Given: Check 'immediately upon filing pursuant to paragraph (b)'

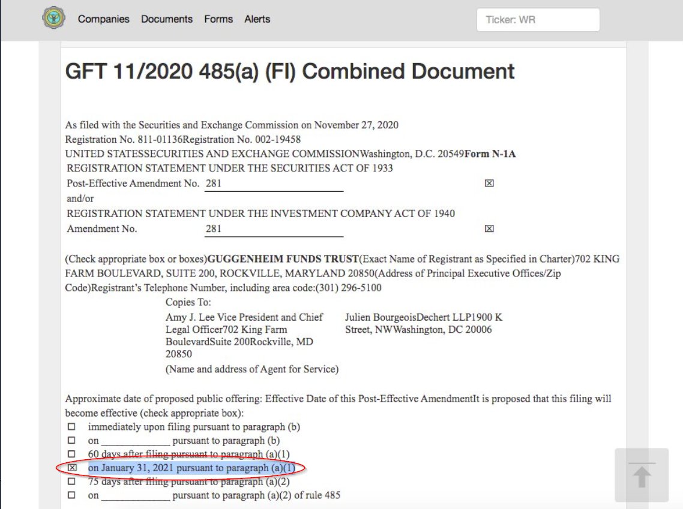Looking at the screenshot, I should coord(71,427).
